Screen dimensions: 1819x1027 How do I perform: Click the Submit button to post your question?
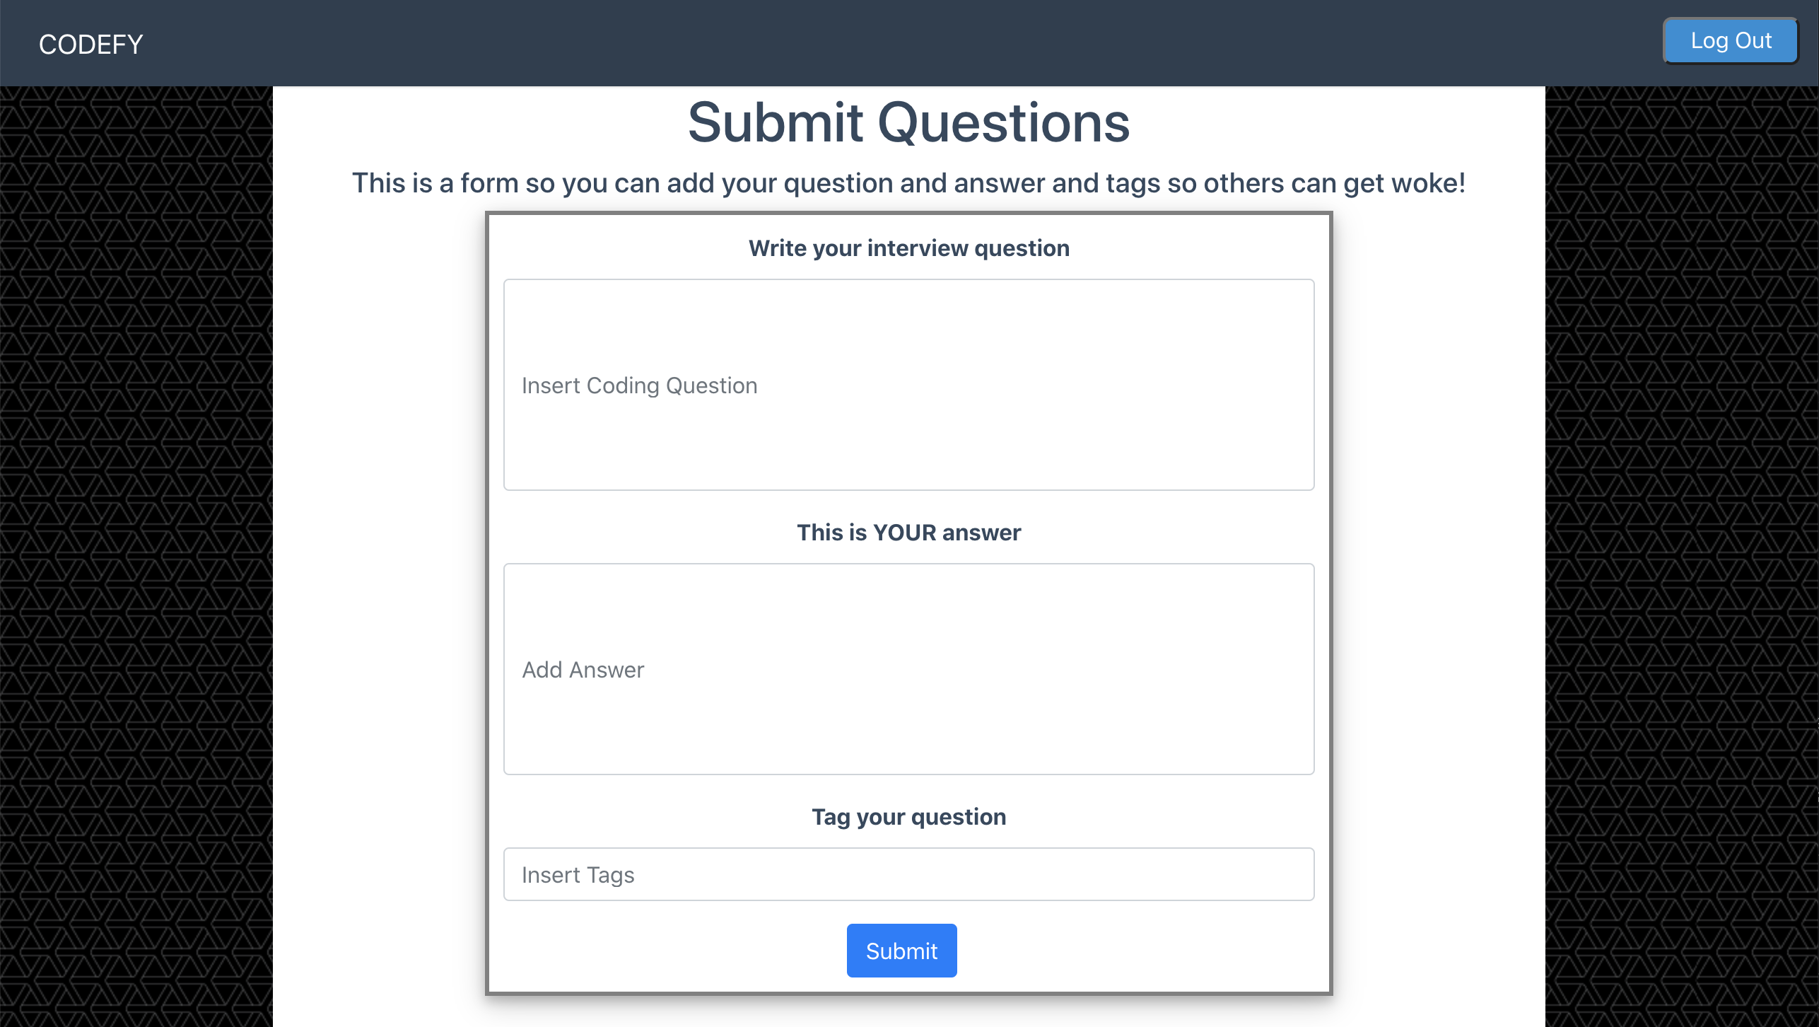tap(901, 950)
